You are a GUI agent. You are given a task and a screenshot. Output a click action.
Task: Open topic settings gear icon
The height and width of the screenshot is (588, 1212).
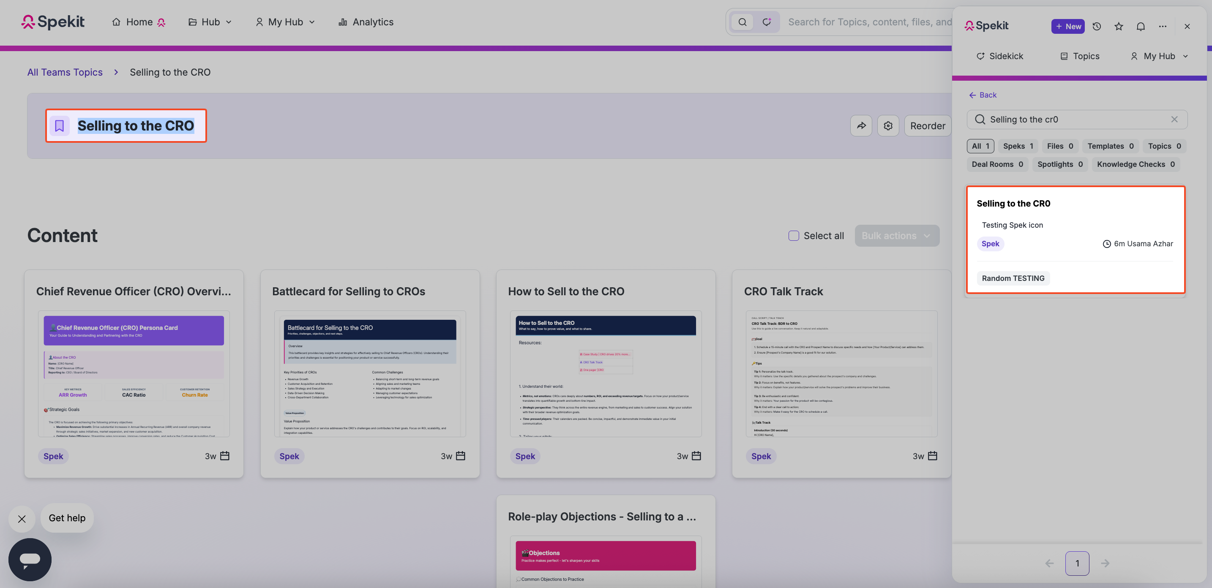click(888, 125)
